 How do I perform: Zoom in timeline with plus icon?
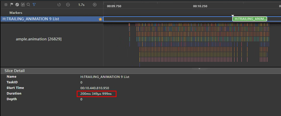coord(95,5)
